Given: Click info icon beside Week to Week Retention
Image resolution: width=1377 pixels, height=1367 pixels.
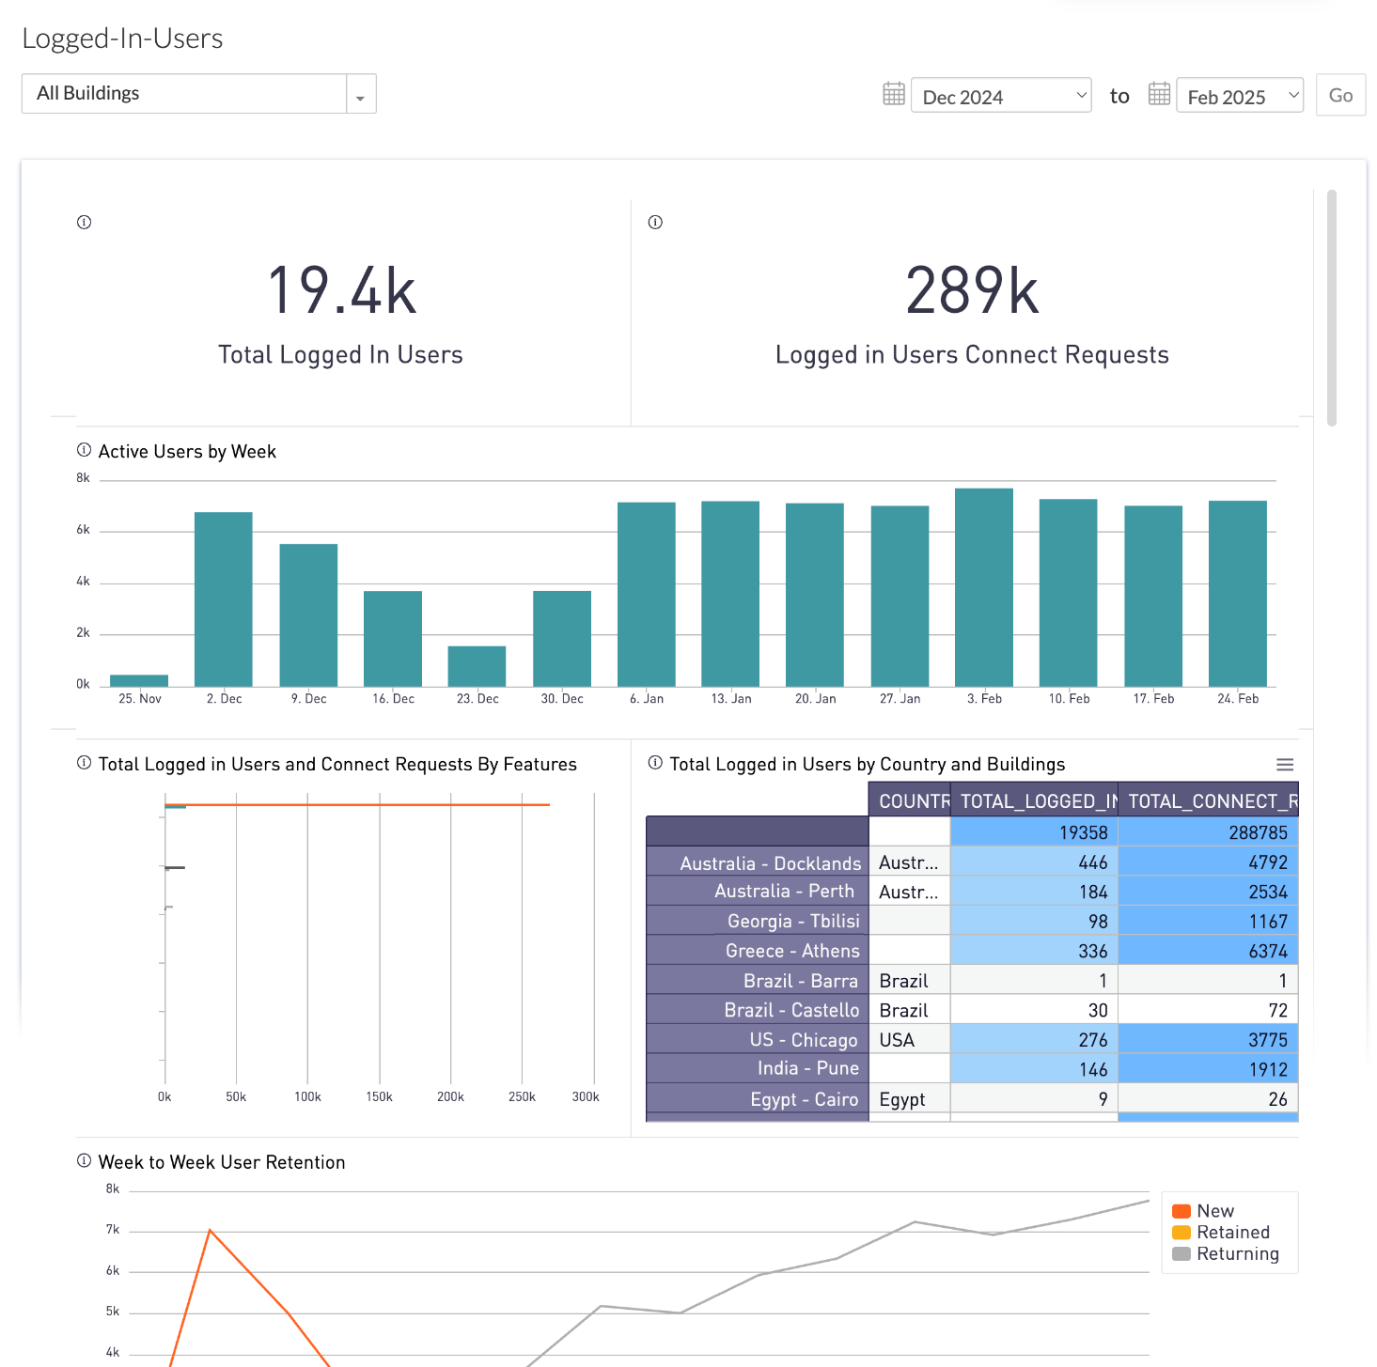Looking at the screenshot, I should [84, 1161].
